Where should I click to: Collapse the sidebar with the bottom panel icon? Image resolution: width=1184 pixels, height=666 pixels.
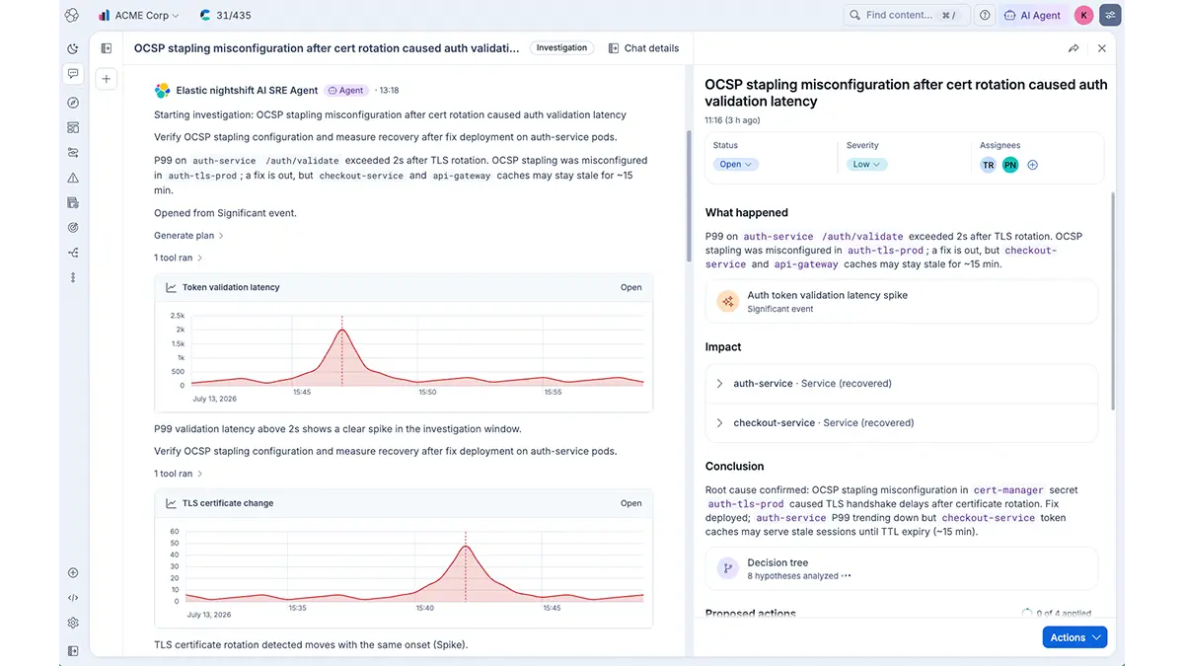(x=73, y=651)
